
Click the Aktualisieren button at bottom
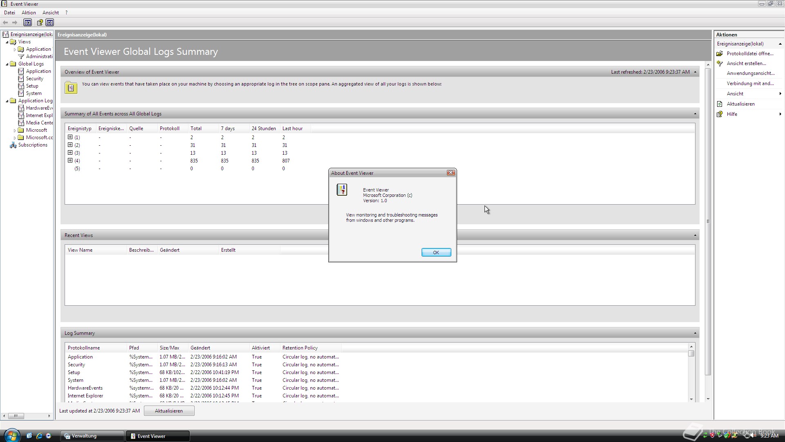(x=169, y=411)
